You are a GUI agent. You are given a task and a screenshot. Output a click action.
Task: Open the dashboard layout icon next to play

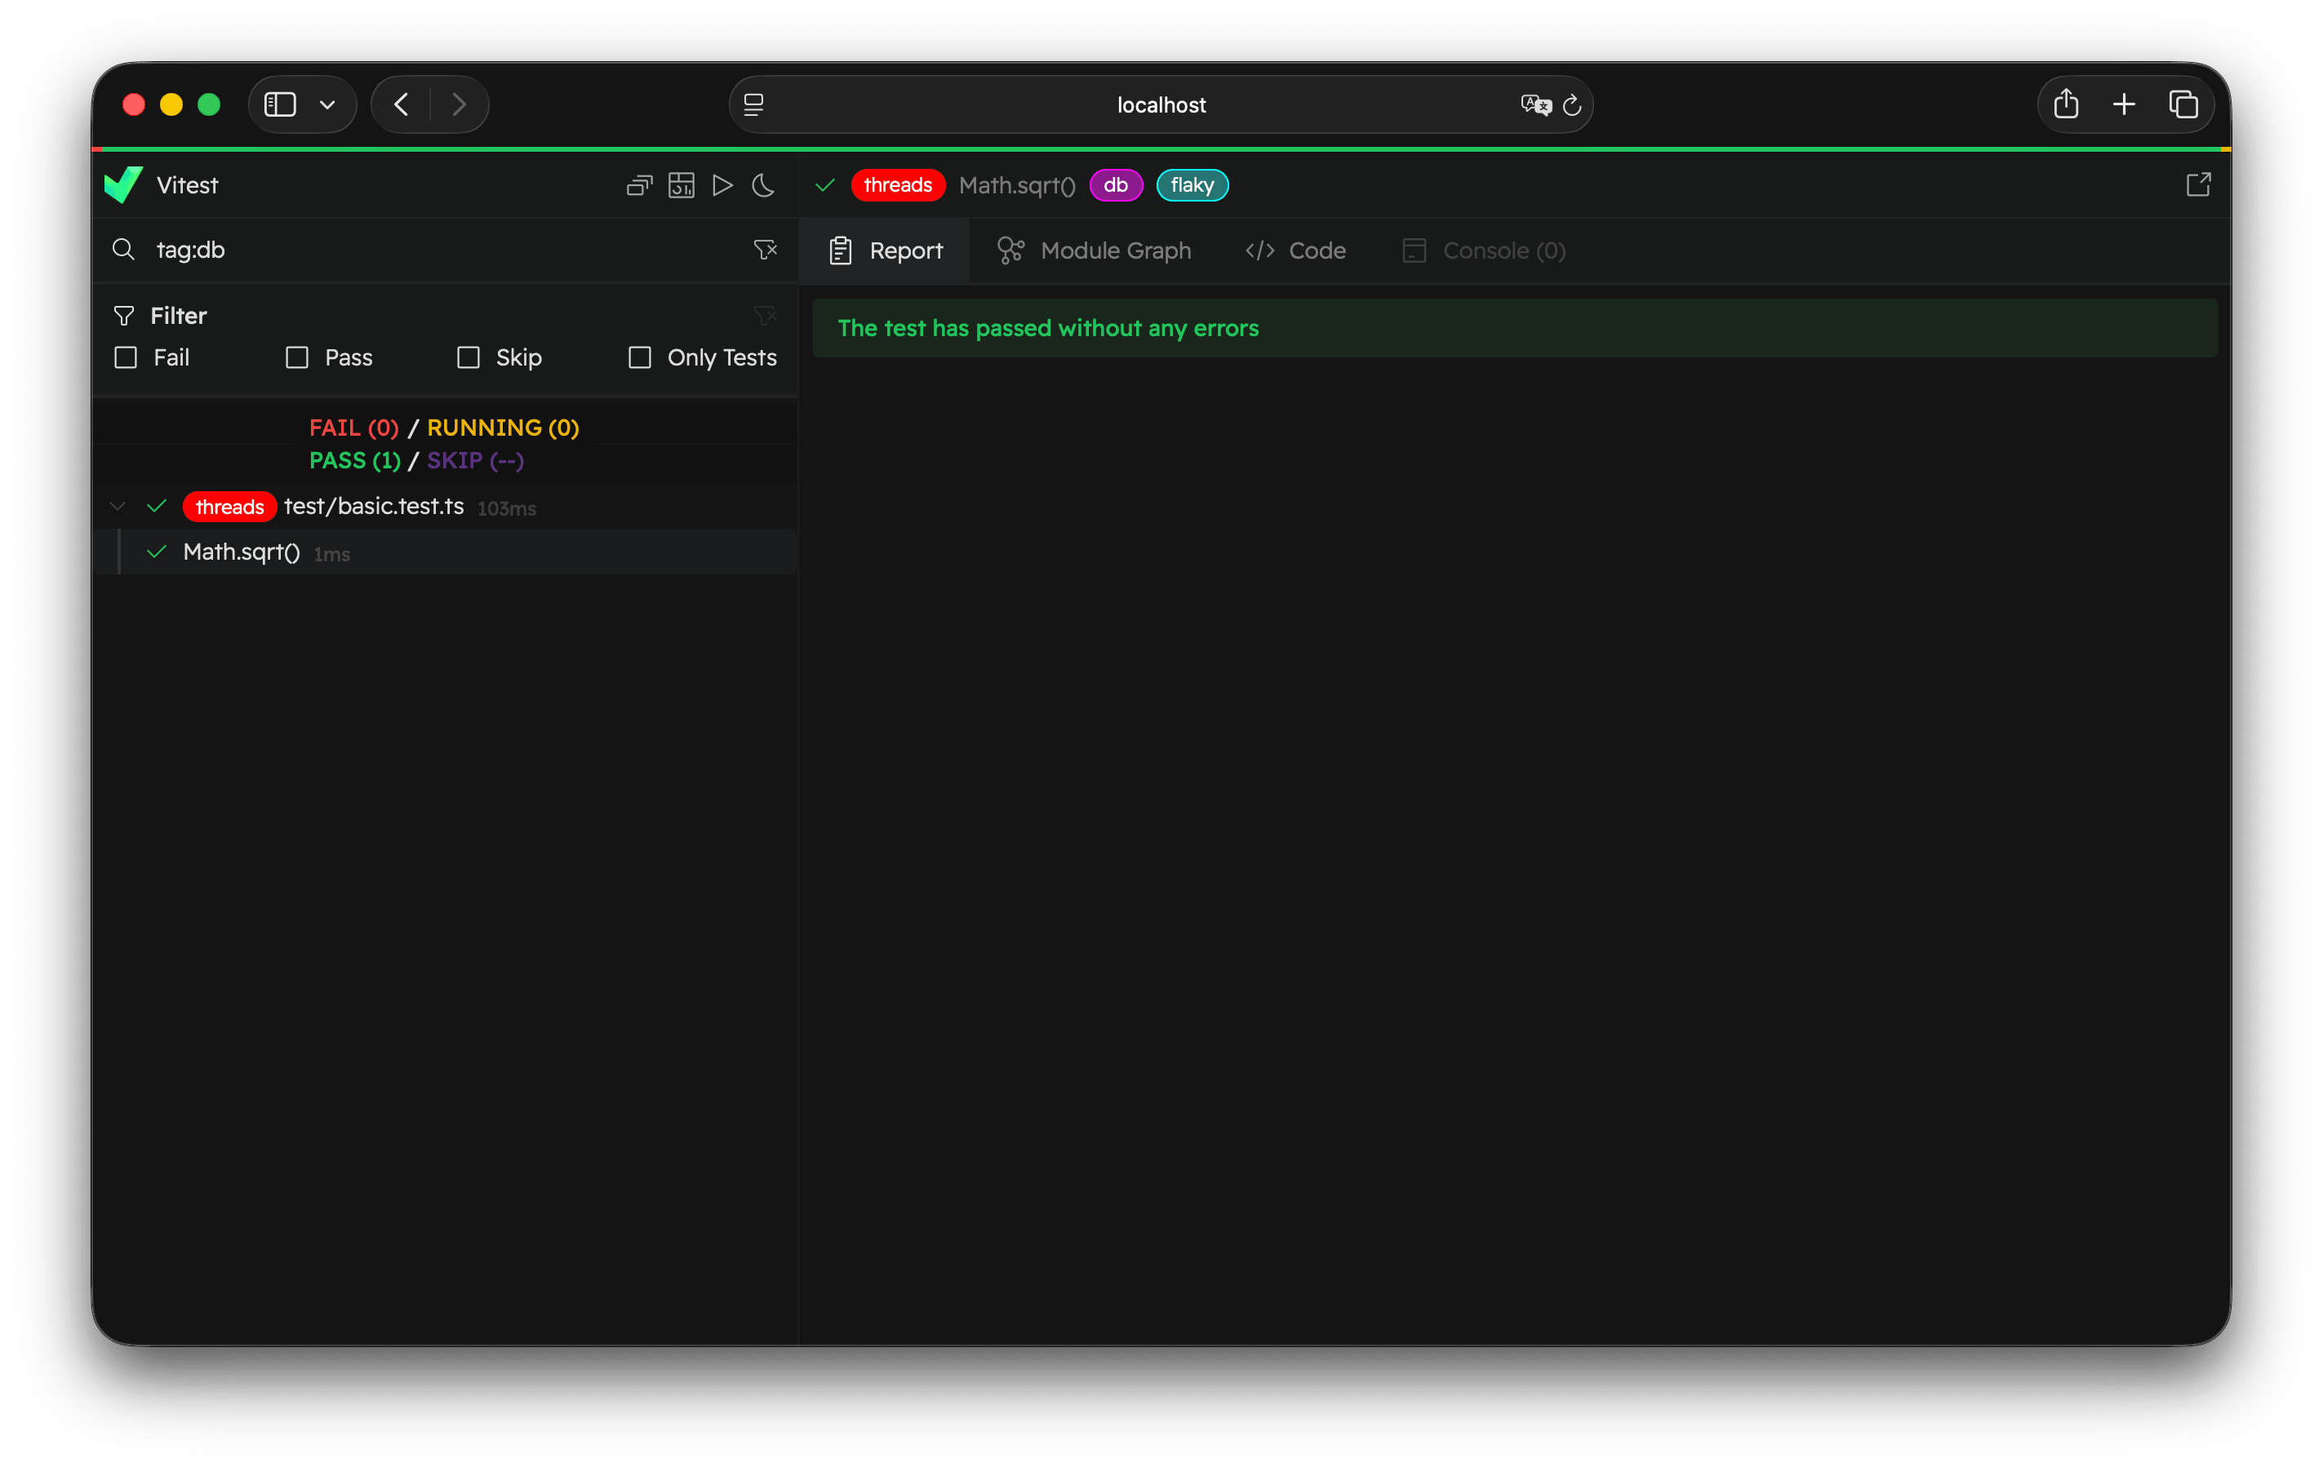[x=680, y=185]
